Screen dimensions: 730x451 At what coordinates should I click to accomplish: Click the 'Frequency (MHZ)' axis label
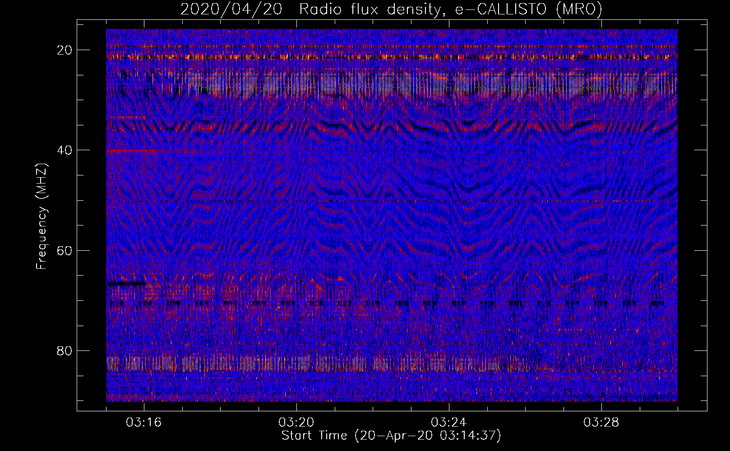42,216
